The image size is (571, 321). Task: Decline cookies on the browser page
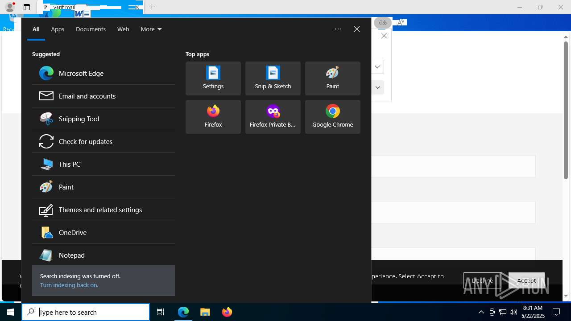coord(482,280)
